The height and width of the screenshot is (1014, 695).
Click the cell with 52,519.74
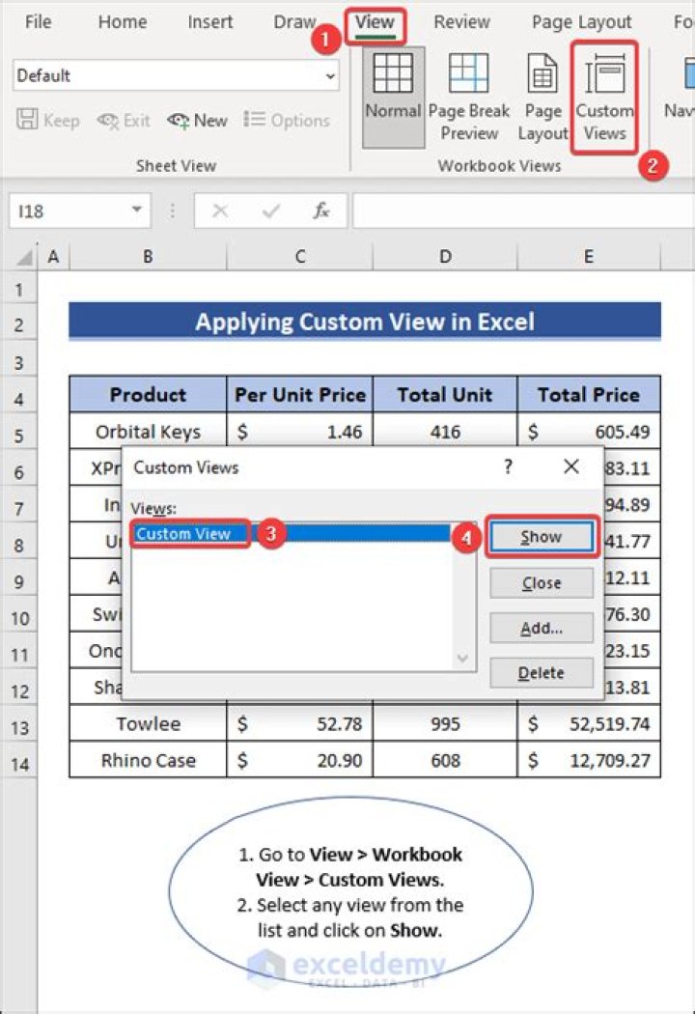pyautogui.click(x=589, y=723)
